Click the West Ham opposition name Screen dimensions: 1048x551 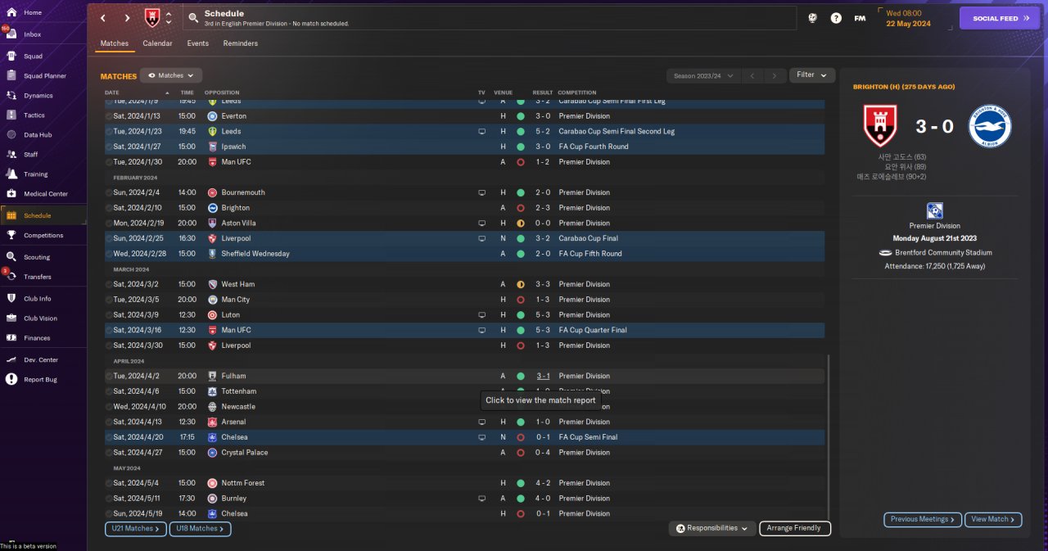click(237, 284)
